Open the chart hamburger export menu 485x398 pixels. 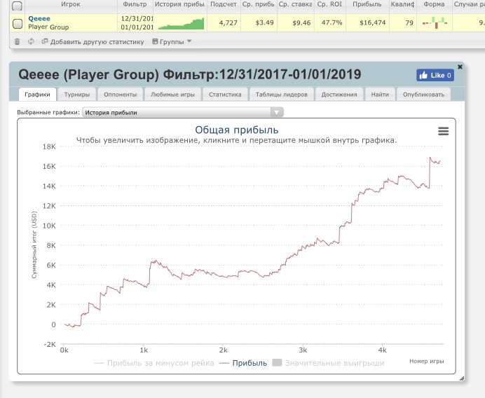click(443, 131)
